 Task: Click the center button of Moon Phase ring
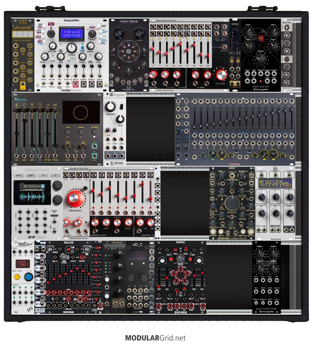129,51
